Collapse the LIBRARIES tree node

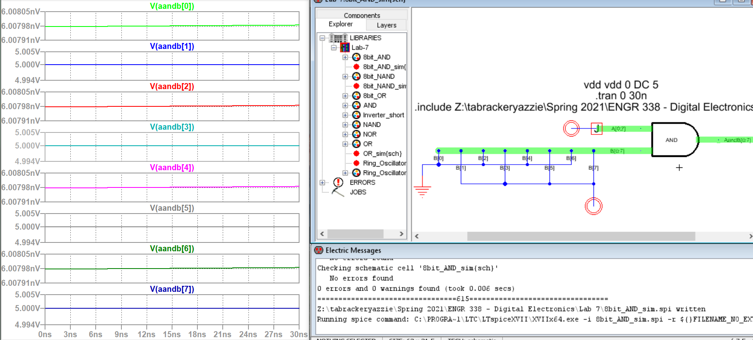point(322,38)
